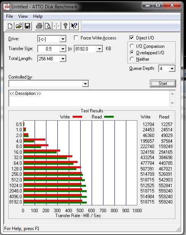Viewport: 186px width, 235px height.
Task: Click the 256.0 transfer size label
Action: click(x=17, y=174)
